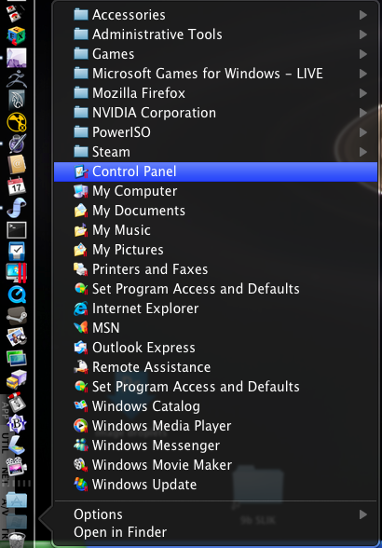Image resolution: width=382 pixels, height=548 pixels.
Task: Click the red rubber stamp dock icon
Action: 17,402
